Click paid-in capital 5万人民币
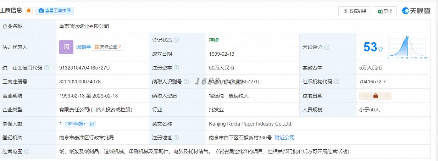This screenshot has height=161, width=438. [x=370, y=68]
